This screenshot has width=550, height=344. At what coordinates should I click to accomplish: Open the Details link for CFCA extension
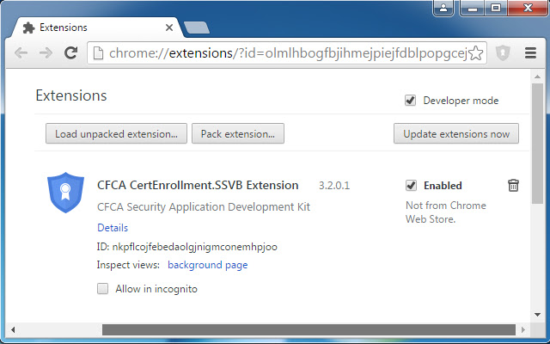pyautogui.click(x=113, y=228)
